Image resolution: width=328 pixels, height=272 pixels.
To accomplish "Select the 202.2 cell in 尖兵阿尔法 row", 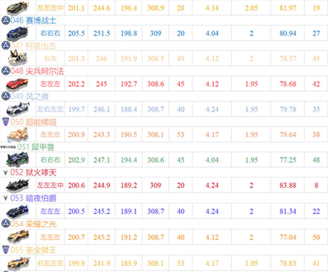I will (x=77, y=84).
